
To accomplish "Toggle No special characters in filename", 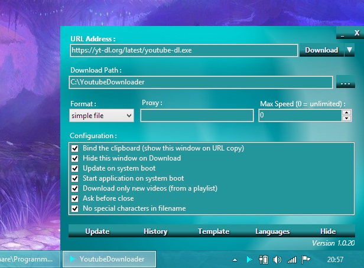I will click(74, 208).
